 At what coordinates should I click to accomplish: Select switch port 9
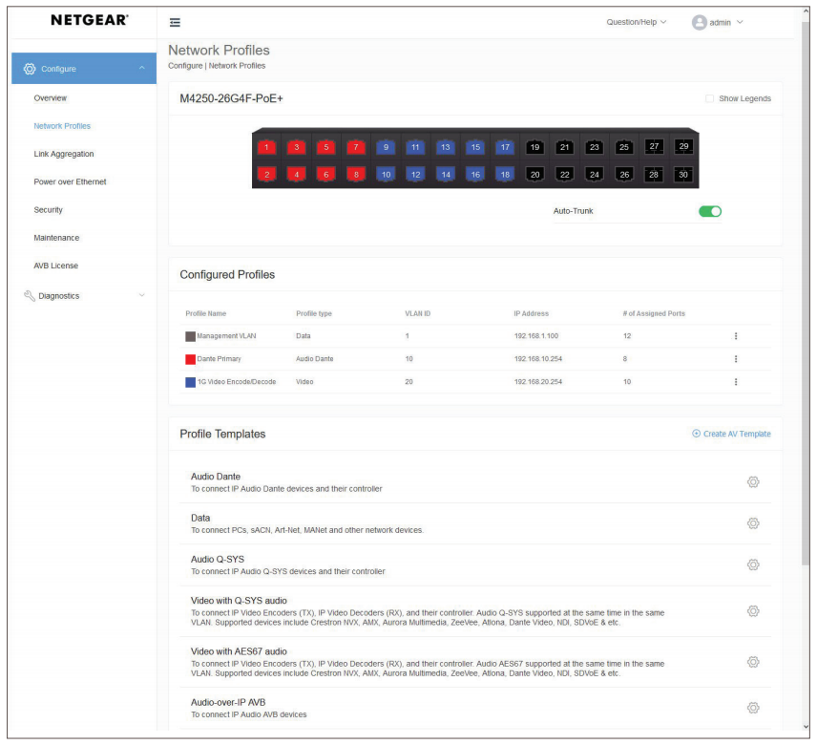pos(386,147)
